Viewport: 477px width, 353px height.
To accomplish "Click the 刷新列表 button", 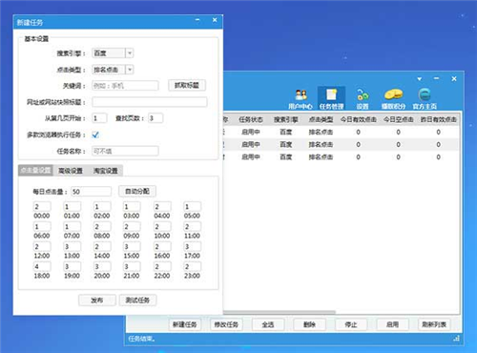I will 434,324.
